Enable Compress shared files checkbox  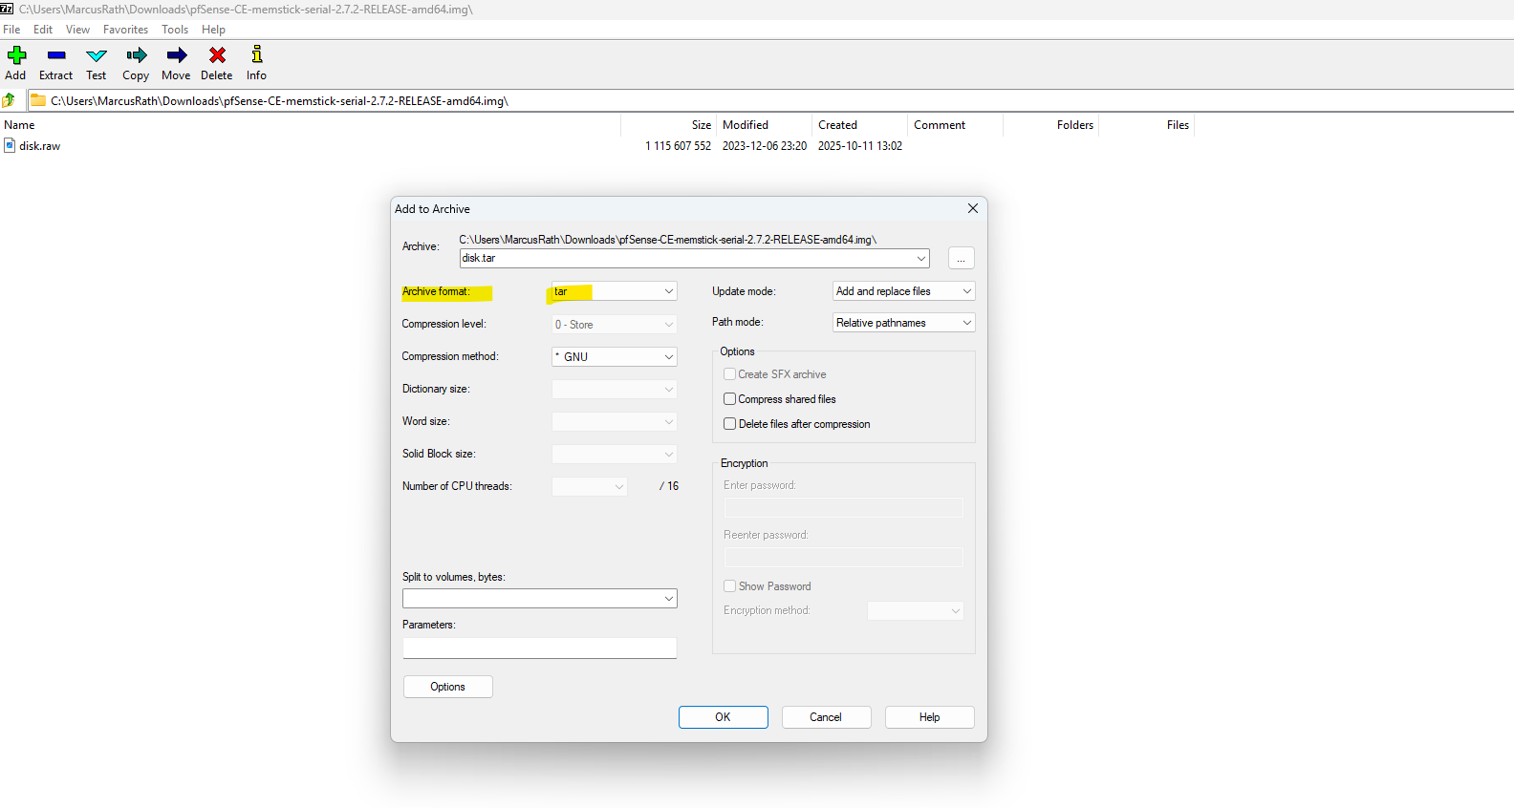coord(730,399)
